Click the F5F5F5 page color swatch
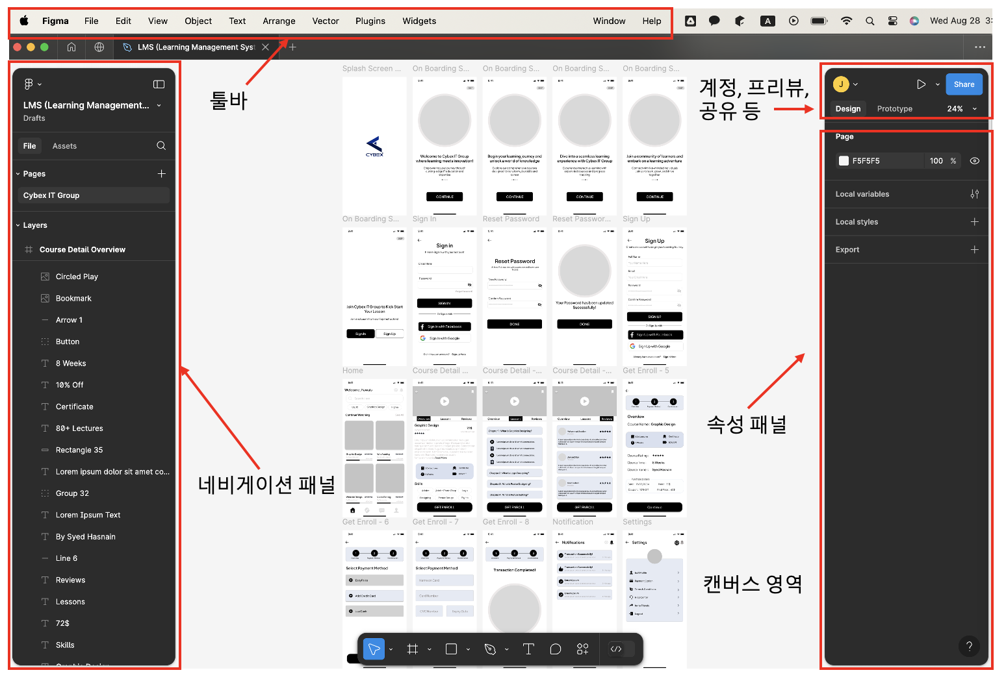Viewport: 1006px width, 679px height. 843,160
